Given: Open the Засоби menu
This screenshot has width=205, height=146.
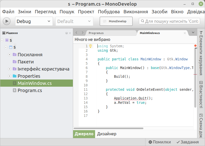Looking at the screenshot, I should [x=159, y=12].
